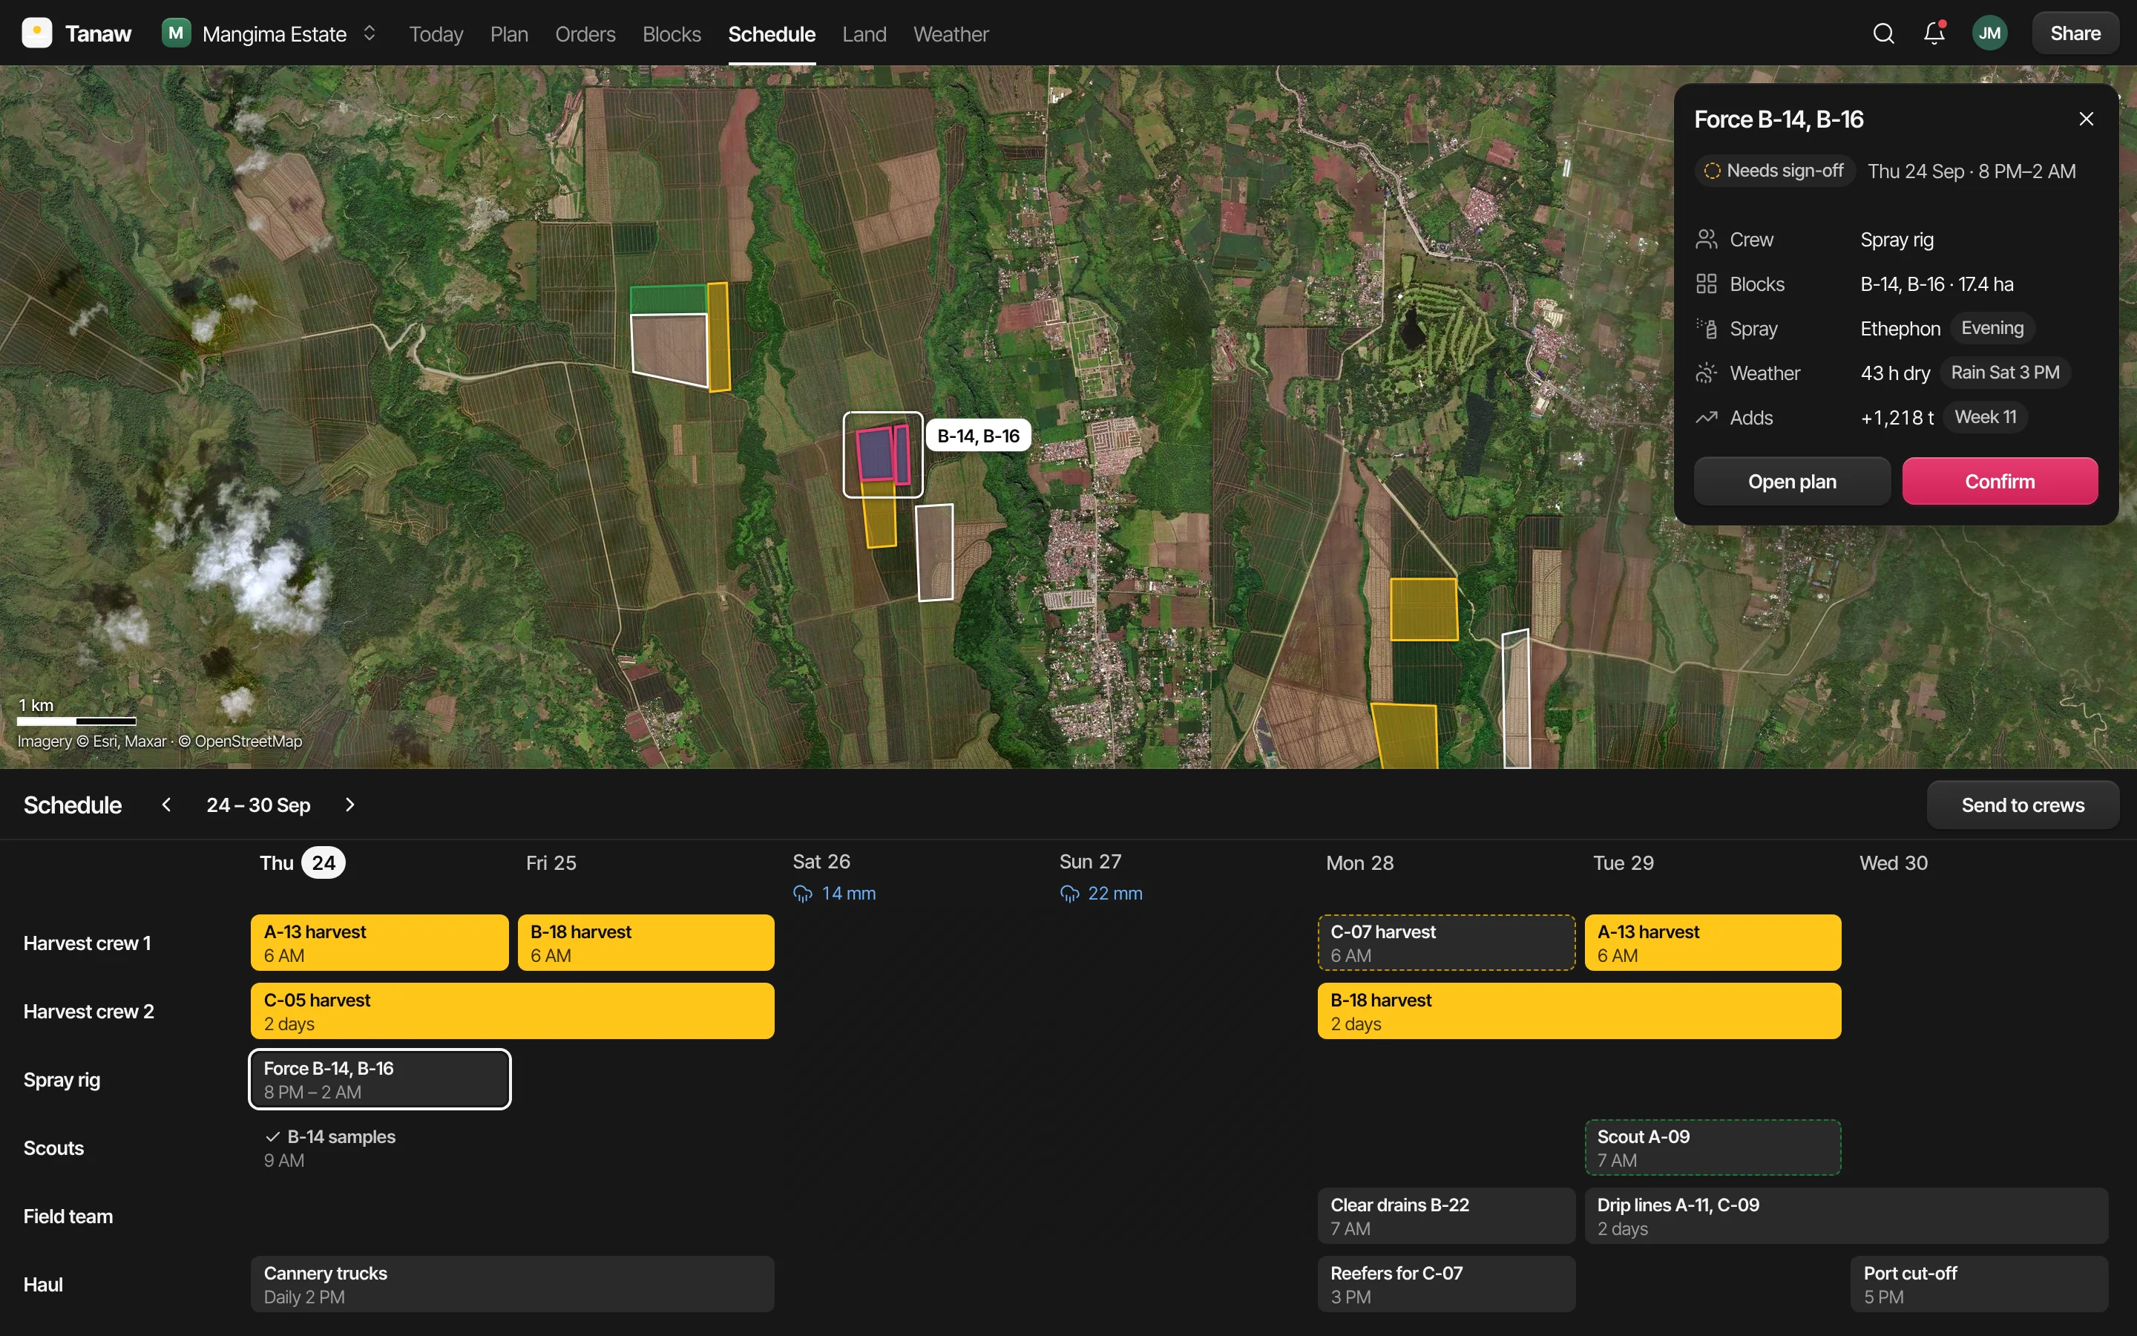Open the Scout A-09 card
2137x1336 pixels.
click(x=1713, y=1147)
